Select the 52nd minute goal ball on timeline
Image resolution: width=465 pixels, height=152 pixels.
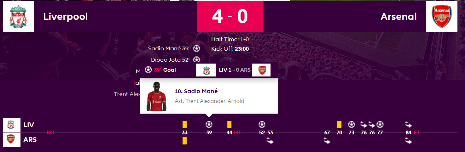click(262, 124)
